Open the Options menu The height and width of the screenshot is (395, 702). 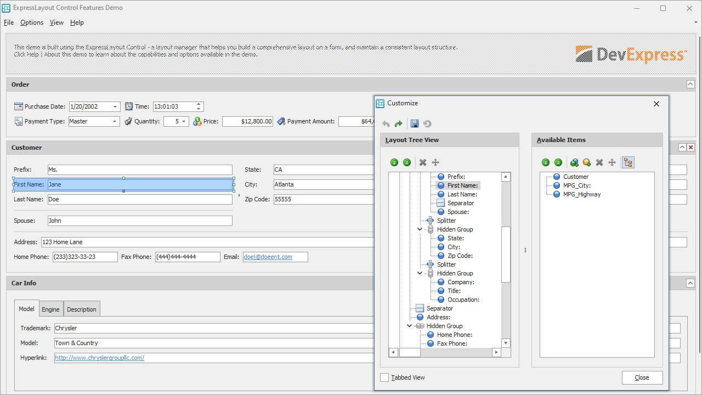click(32, 22)
